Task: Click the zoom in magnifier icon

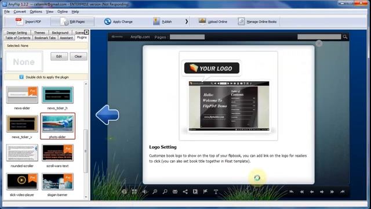Action: pos(155,192)
